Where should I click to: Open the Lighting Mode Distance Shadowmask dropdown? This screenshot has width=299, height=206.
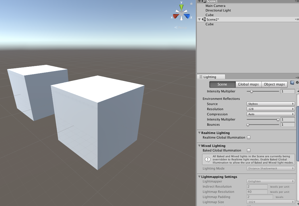271,168
